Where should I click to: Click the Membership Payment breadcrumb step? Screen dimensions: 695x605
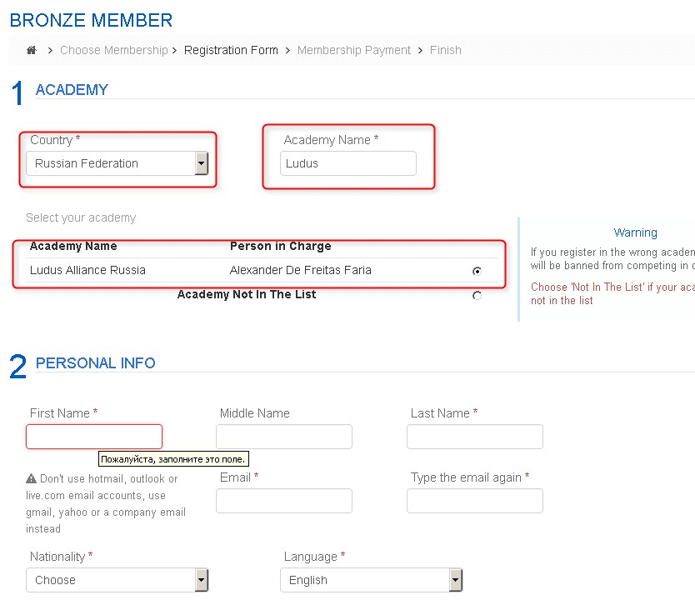point(353,50)
